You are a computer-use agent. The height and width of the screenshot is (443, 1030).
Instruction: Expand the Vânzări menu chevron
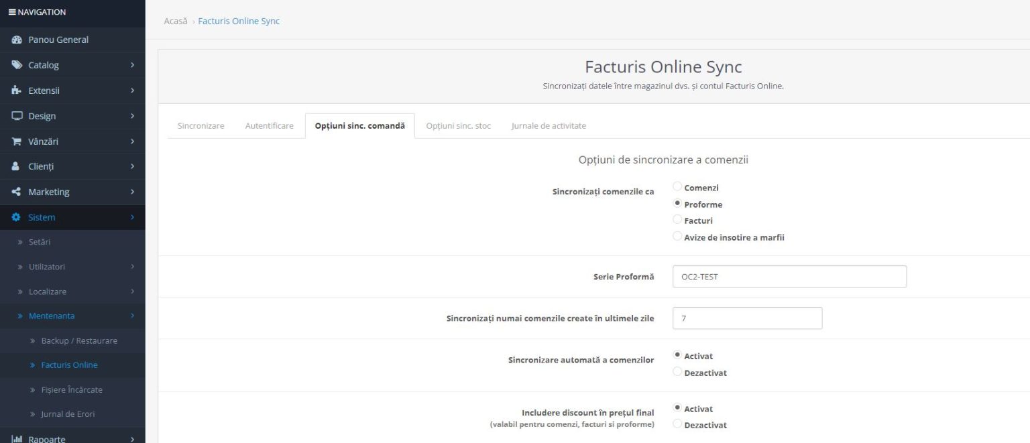pyautogui.click(x=132, y=141)
